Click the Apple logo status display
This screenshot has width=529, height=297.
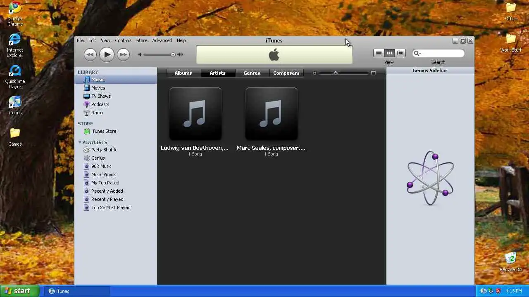[274, 55]
